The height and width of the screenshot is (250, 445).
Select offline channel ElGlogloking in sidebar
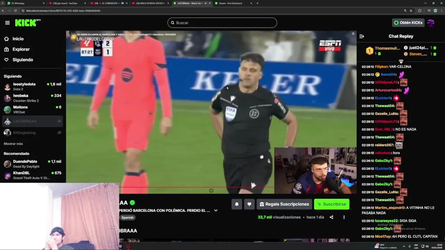[x=33, y=133]
